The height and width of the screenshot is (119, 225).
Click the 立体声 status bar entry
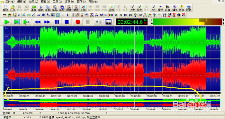click(7, 113)
